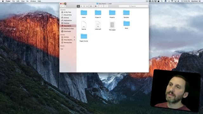Select the Project A folder

click(x=98, y=13)
